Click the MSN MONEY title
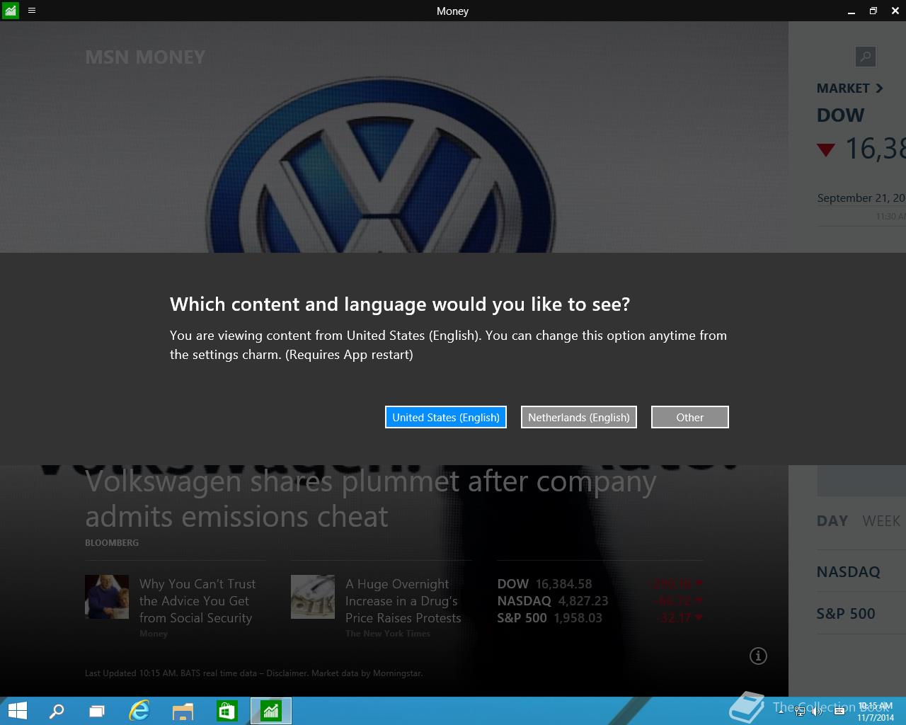The image size is (906, 725). click(x=145, y=57)
